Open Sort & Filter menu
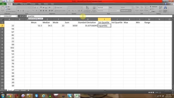Image resolution: width=174 pixels, height=98 pixels. pos(160,9)
